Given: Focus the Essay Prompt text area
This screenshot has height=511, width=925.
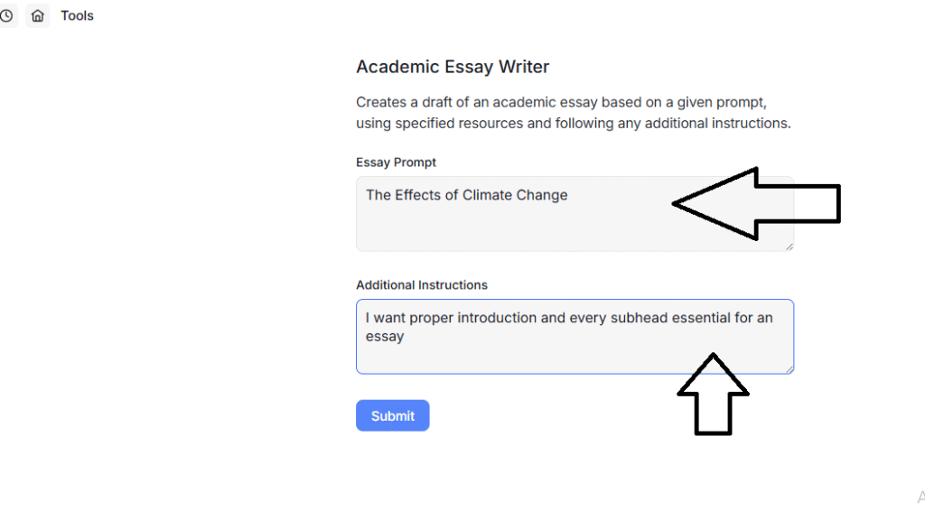Looking at the screenshot, I should (x=506, y=221).
